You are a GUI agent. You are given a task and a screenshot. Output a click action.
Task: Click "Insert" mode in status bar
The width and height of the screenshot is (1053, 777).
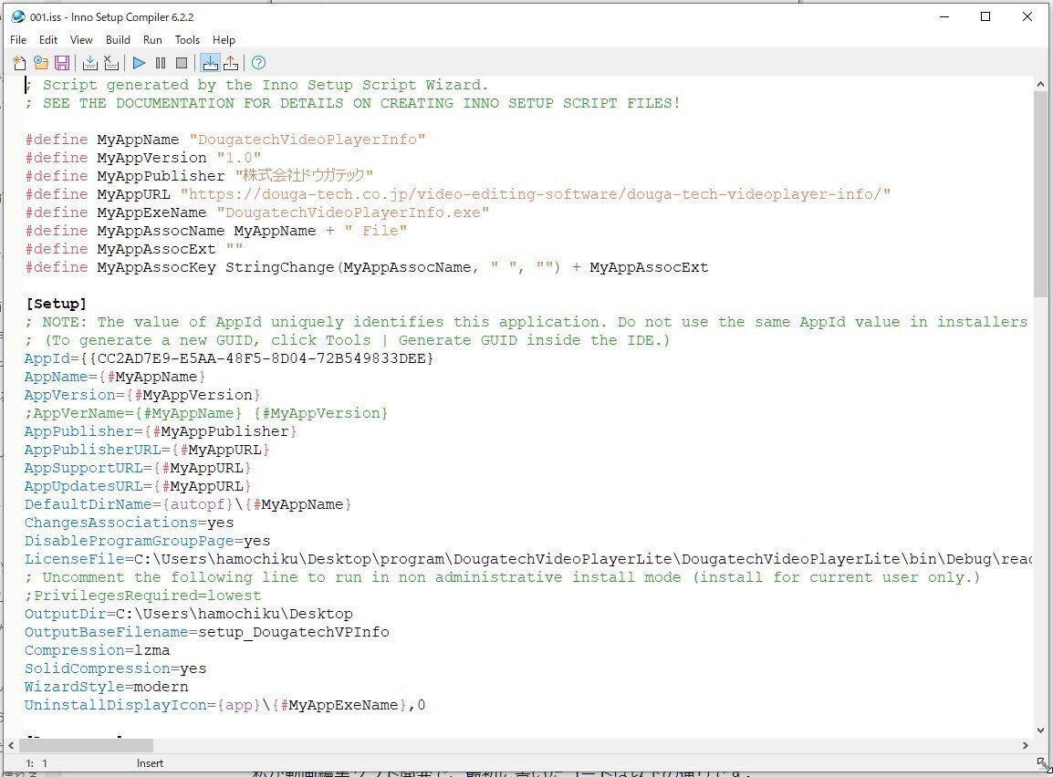pos(150,763)
